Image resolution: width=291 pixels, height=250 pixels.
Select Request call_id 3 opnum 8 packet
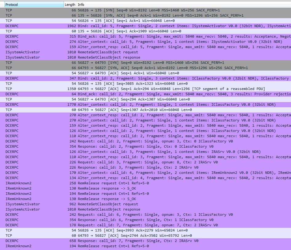click(x=145, y=162)
